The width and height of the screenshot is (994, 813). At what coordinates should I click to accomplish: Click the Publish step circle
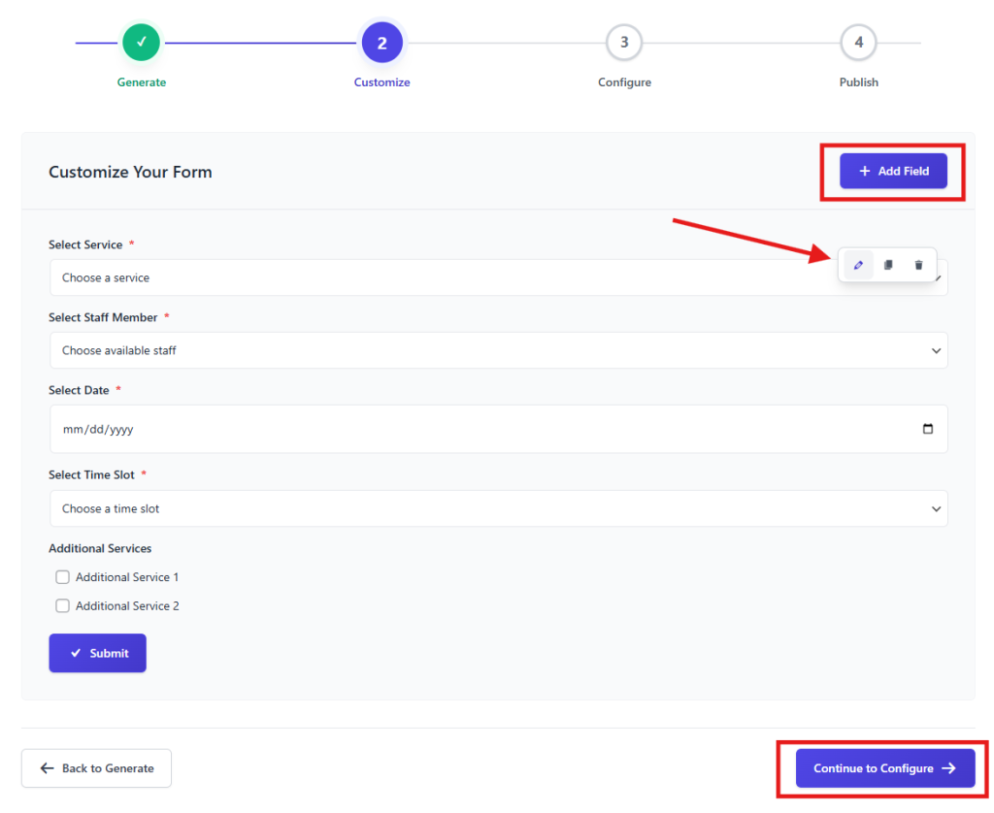(858, 42)
